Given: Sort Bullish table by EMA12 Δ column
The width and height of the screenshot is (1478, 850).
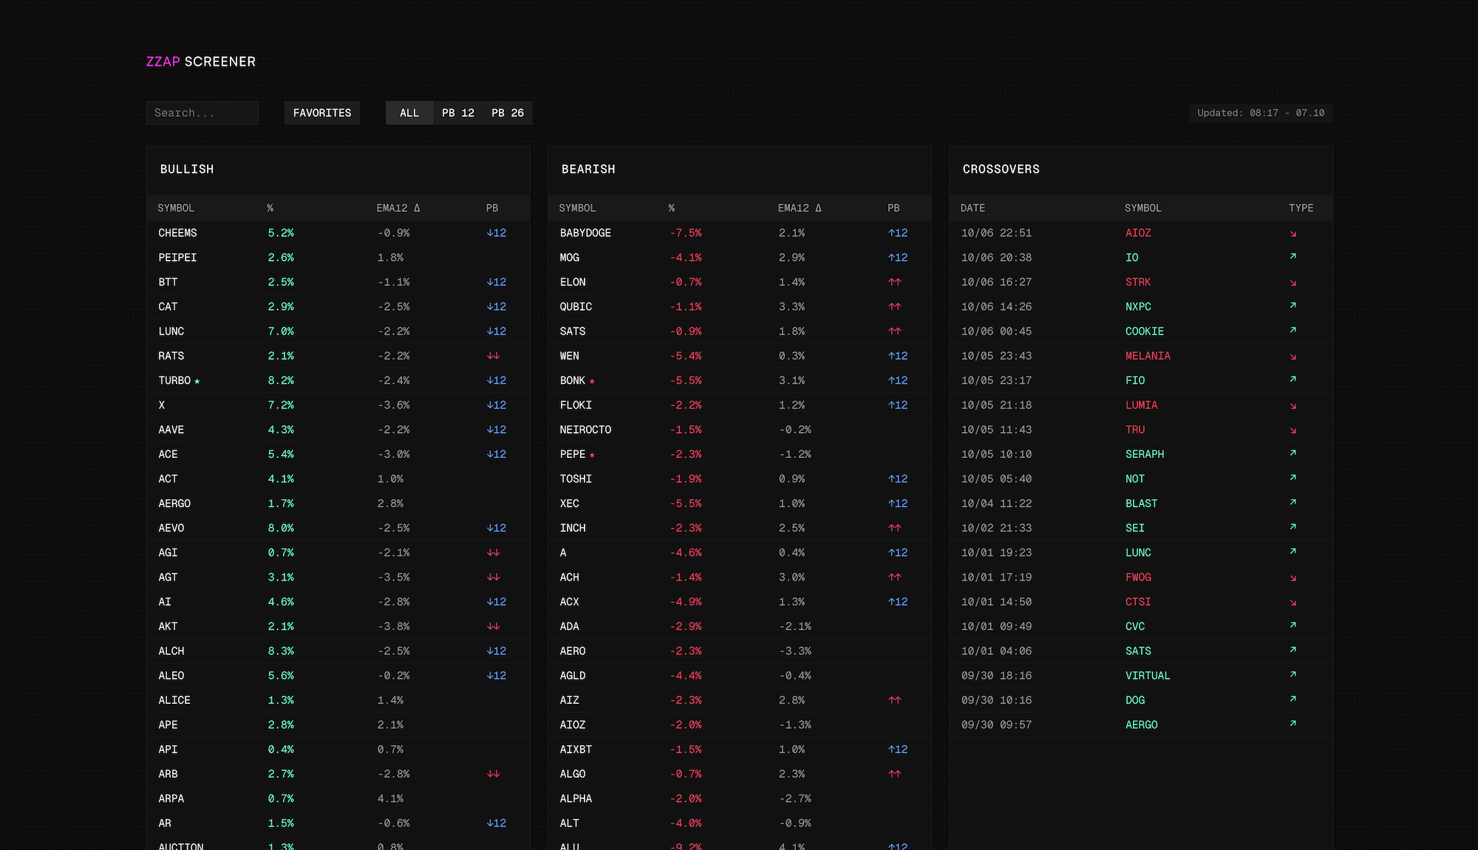Looking at the screenshot, I should click(x=398, y=208).
